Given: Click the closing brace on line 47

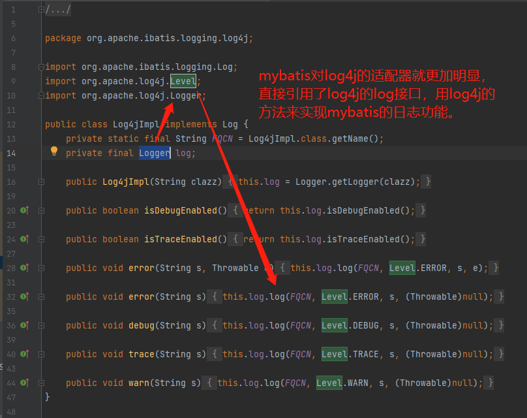Looking at the screenshot, I should (48, 397).
